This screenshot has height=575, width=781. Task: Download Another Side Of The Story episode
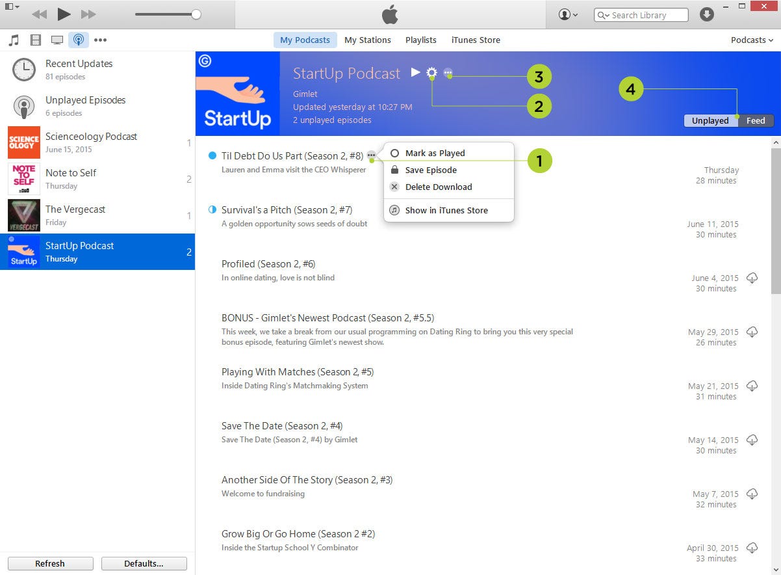coord(752,494)
